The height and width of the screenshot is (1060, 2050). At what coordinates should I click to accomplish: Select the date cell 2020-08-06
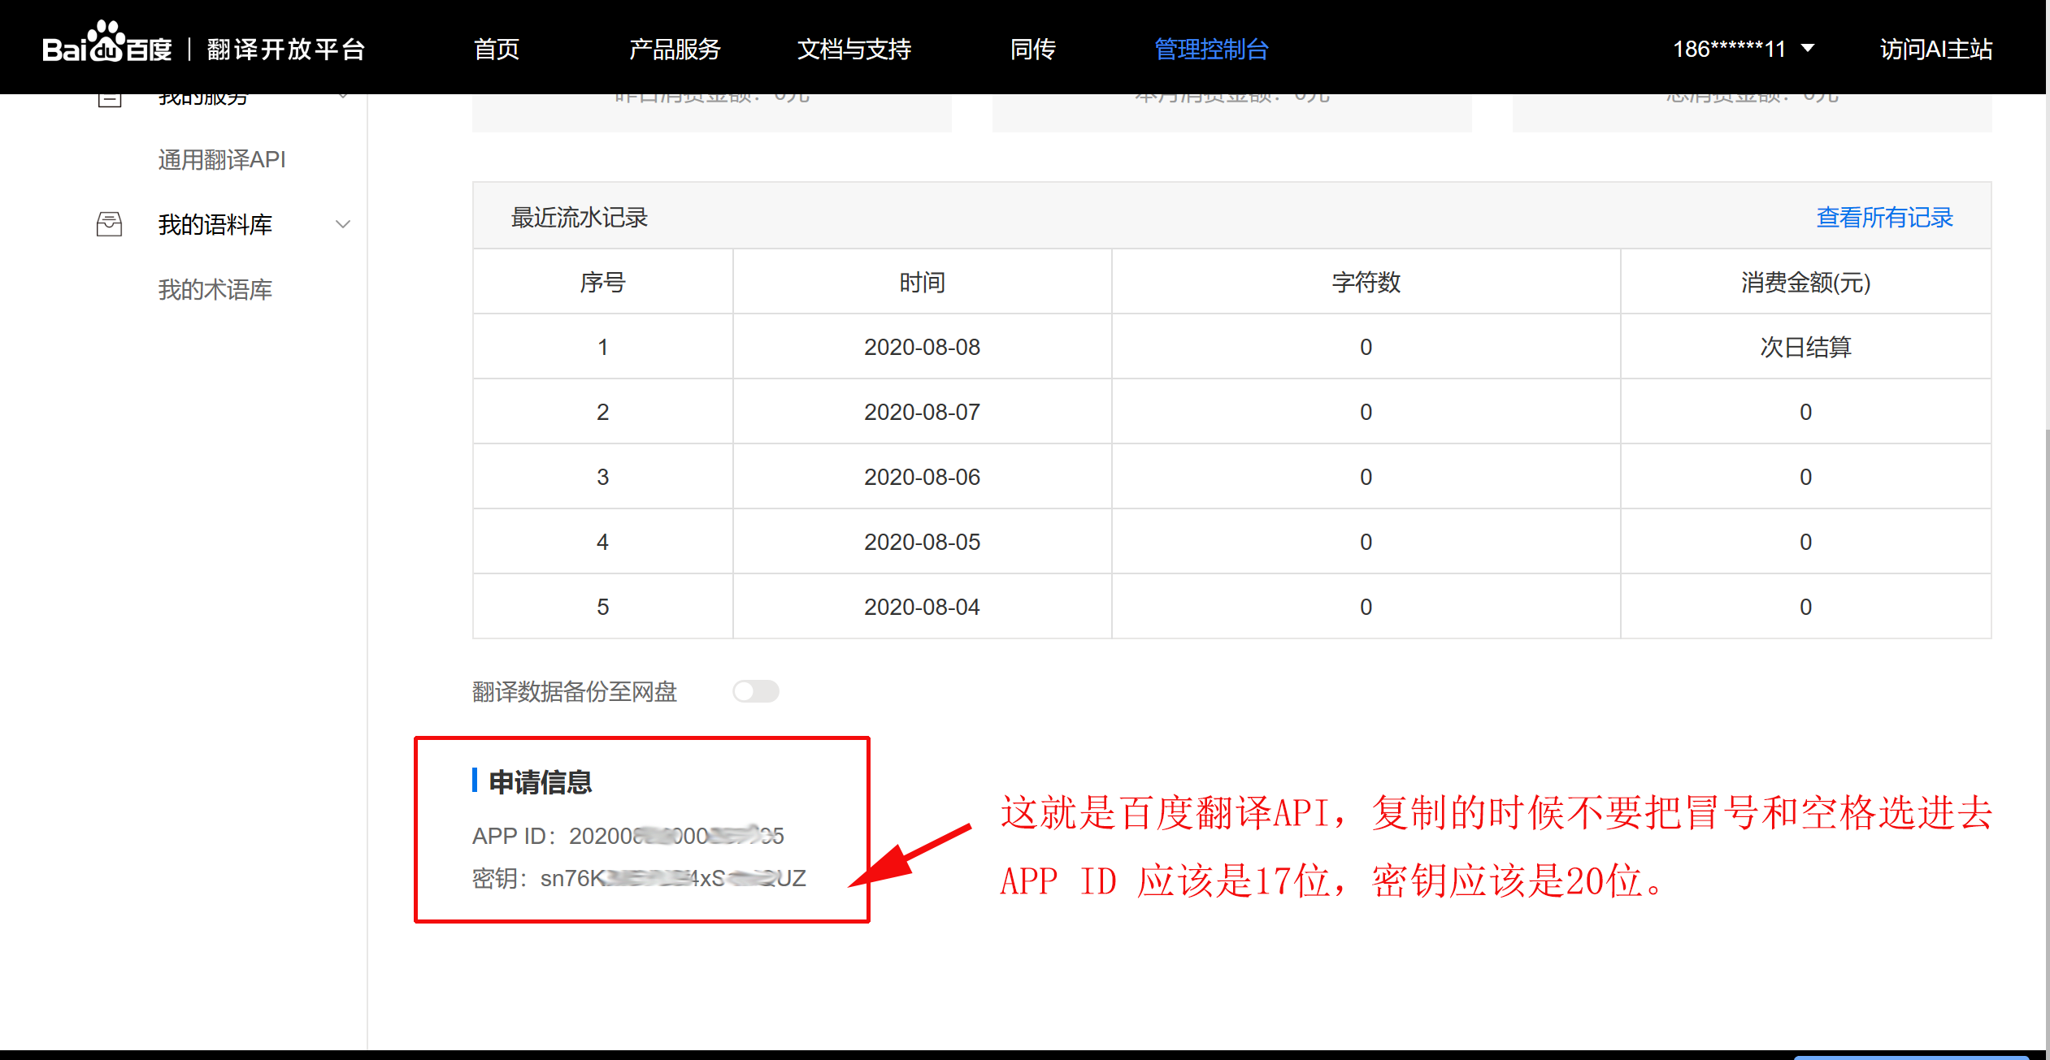pyautogui.click(x=922, y=477)
